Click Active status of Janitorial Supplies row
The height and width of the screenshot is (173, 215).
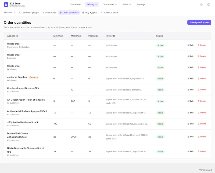(160, 79)
